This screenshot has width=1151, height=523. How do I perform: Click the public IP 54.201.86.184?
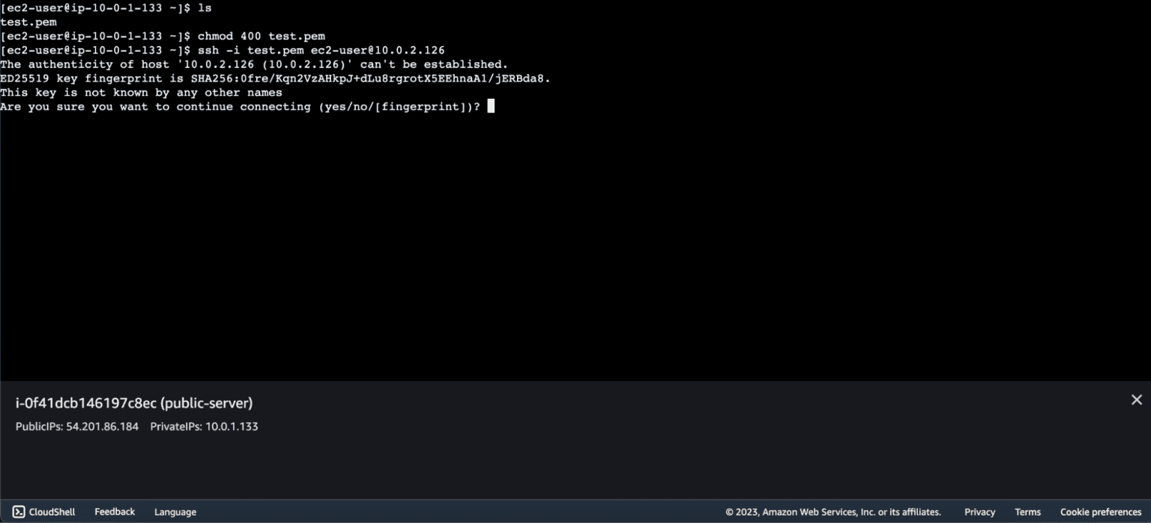pyautogui.click(x=107, y=426)
